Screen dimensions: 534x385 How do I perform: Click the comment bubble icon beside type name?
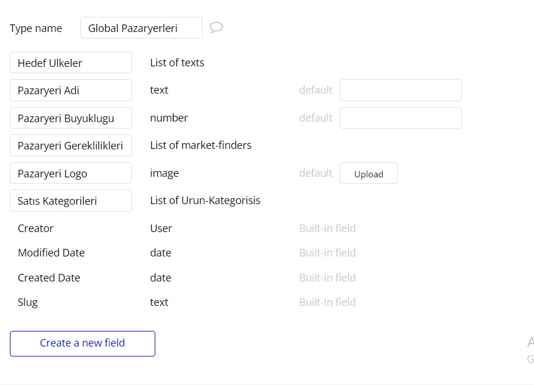coord(216,27)
